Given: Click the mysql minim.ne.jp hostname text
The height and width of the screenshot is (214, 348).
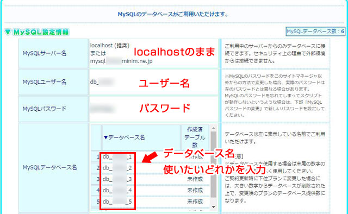Looking at the screenshot, I should click(121, 61).
